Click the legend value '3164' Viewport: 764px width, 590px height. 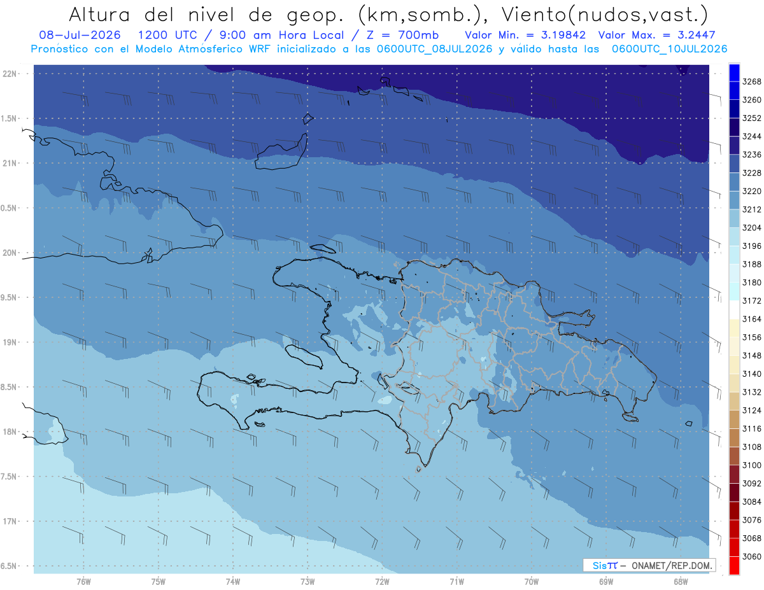(x=752, y=319)
